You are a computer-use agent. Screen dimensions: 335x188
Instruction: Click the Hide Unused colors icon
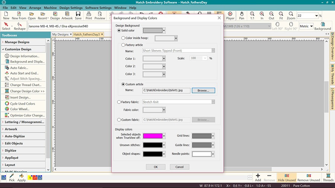[286, 177]
